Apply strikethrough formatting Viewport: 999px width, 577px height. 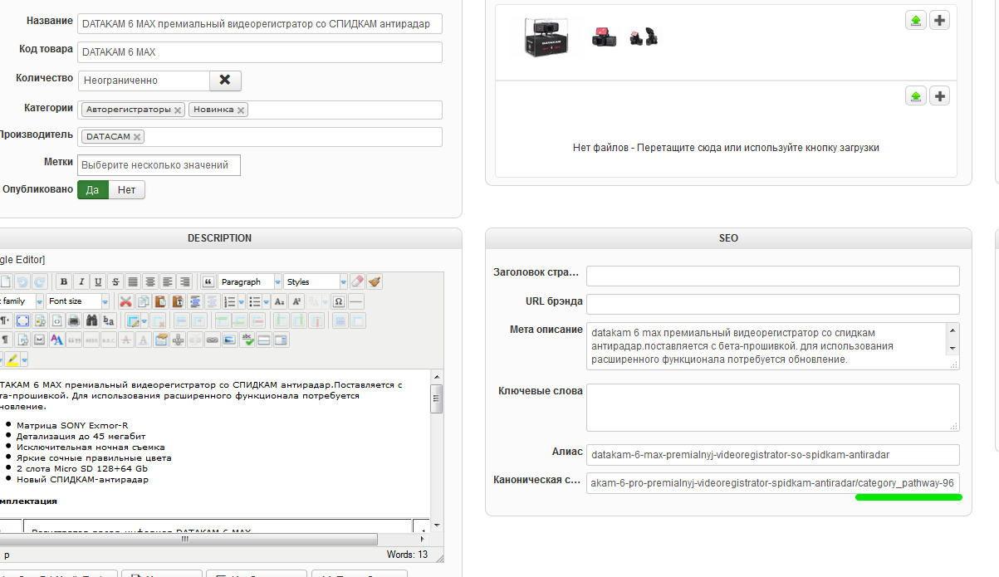115,281
